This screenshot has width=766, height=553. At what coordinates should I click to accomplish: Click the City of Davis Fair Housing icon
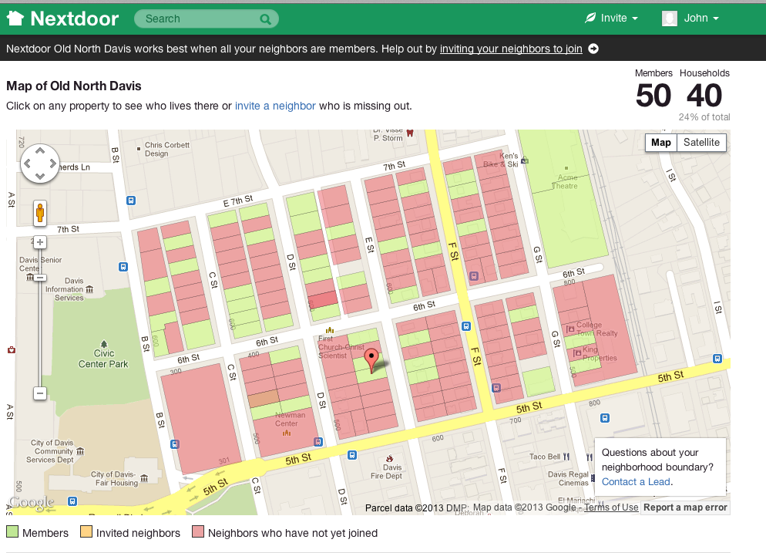144,478
